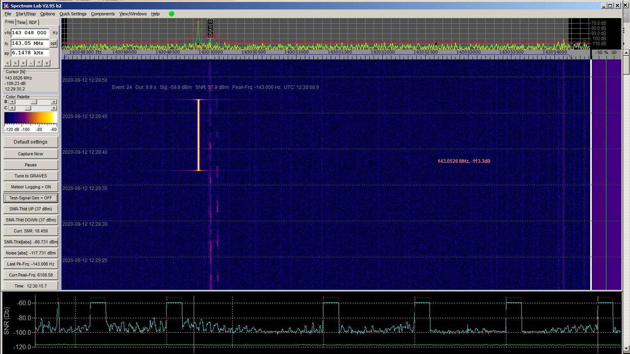
Task: Toggle Test-Signal Gen = OFF button
Action: click(31, 198)
